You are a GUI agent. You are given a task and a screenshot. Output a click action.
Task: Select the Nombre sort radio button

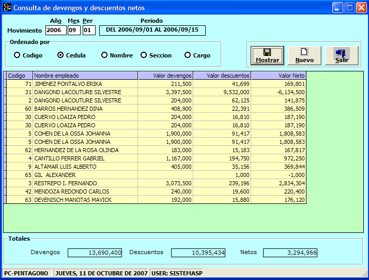pos(104,55)
